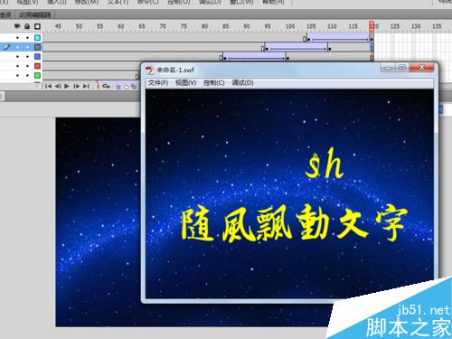Toggle the Onion Skin icon

tap(118, 87)
